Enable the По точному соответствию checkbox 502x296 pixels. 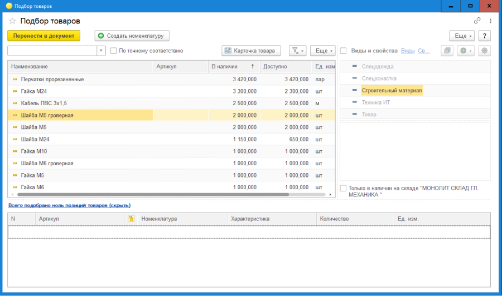click(x=114, y=51)
